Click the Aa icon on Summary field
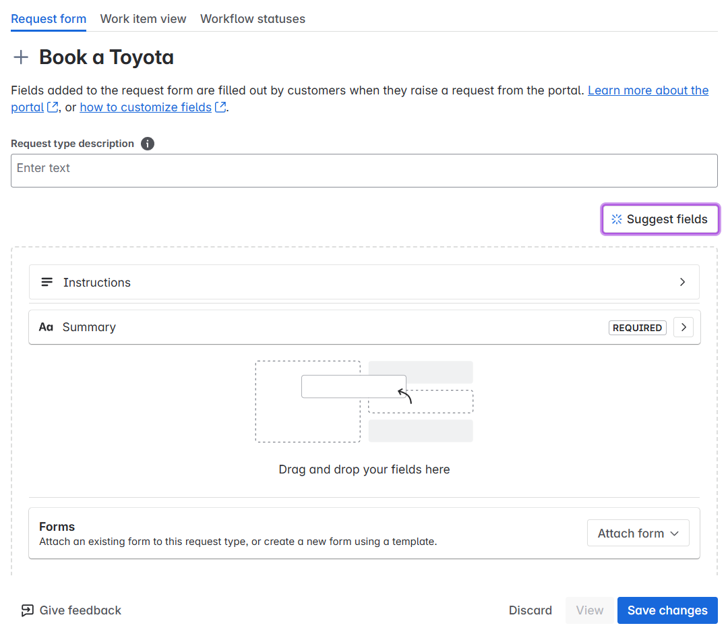Viewport: 728px width, 634px height. pyautogui.click(x=46, y=327)
